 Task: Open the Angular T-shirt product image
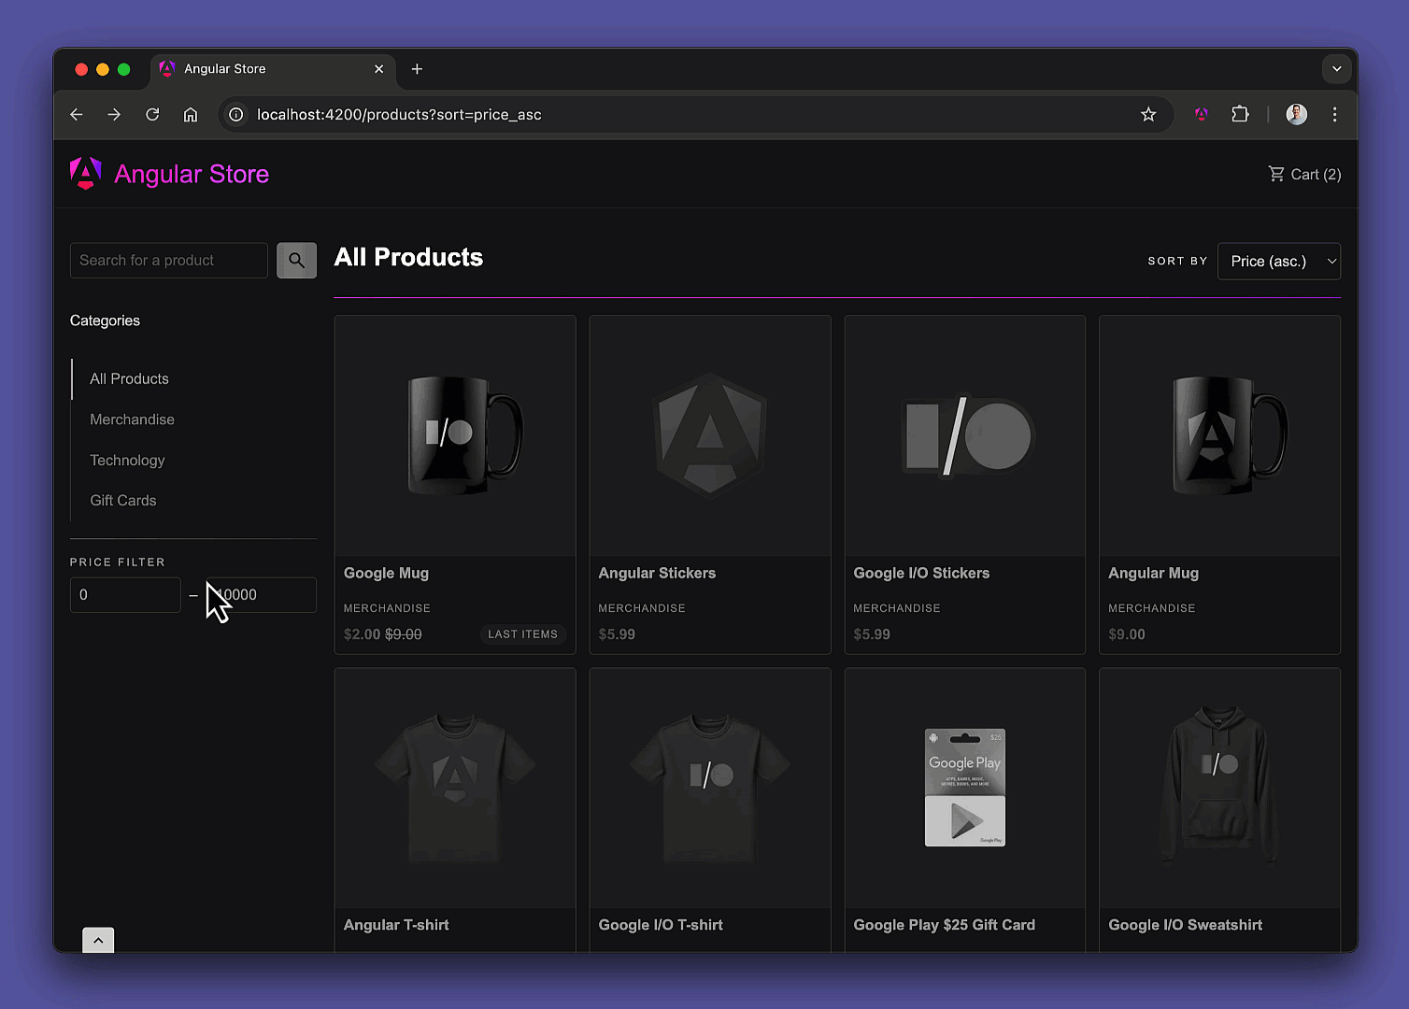(455, 789)
